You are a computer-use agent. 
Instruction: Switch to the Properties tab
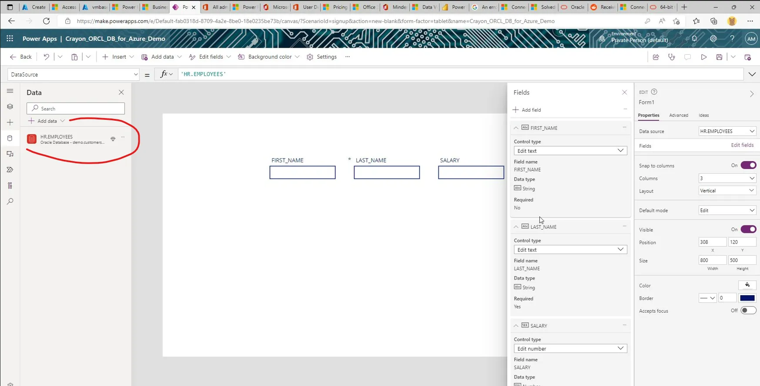649,115
